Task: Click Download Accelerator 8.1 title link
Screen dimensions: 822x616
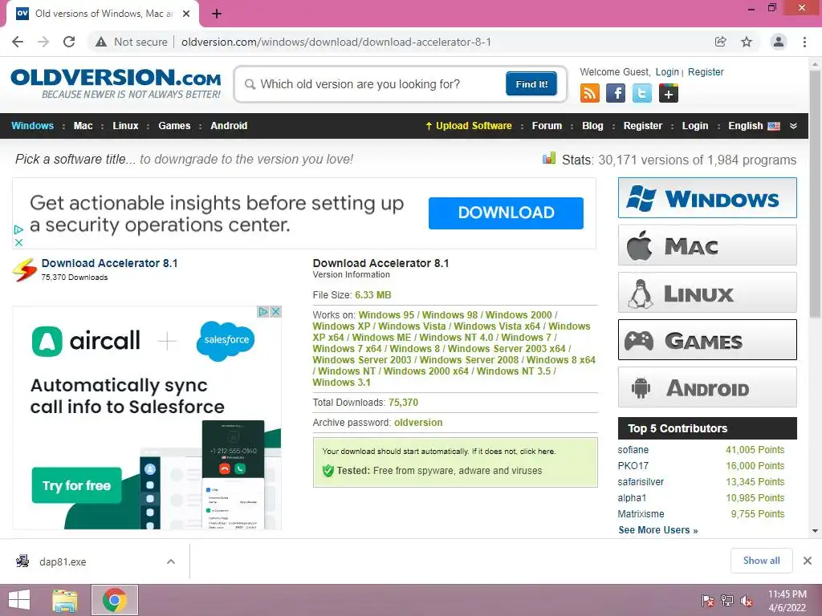Action: [109, 263]
